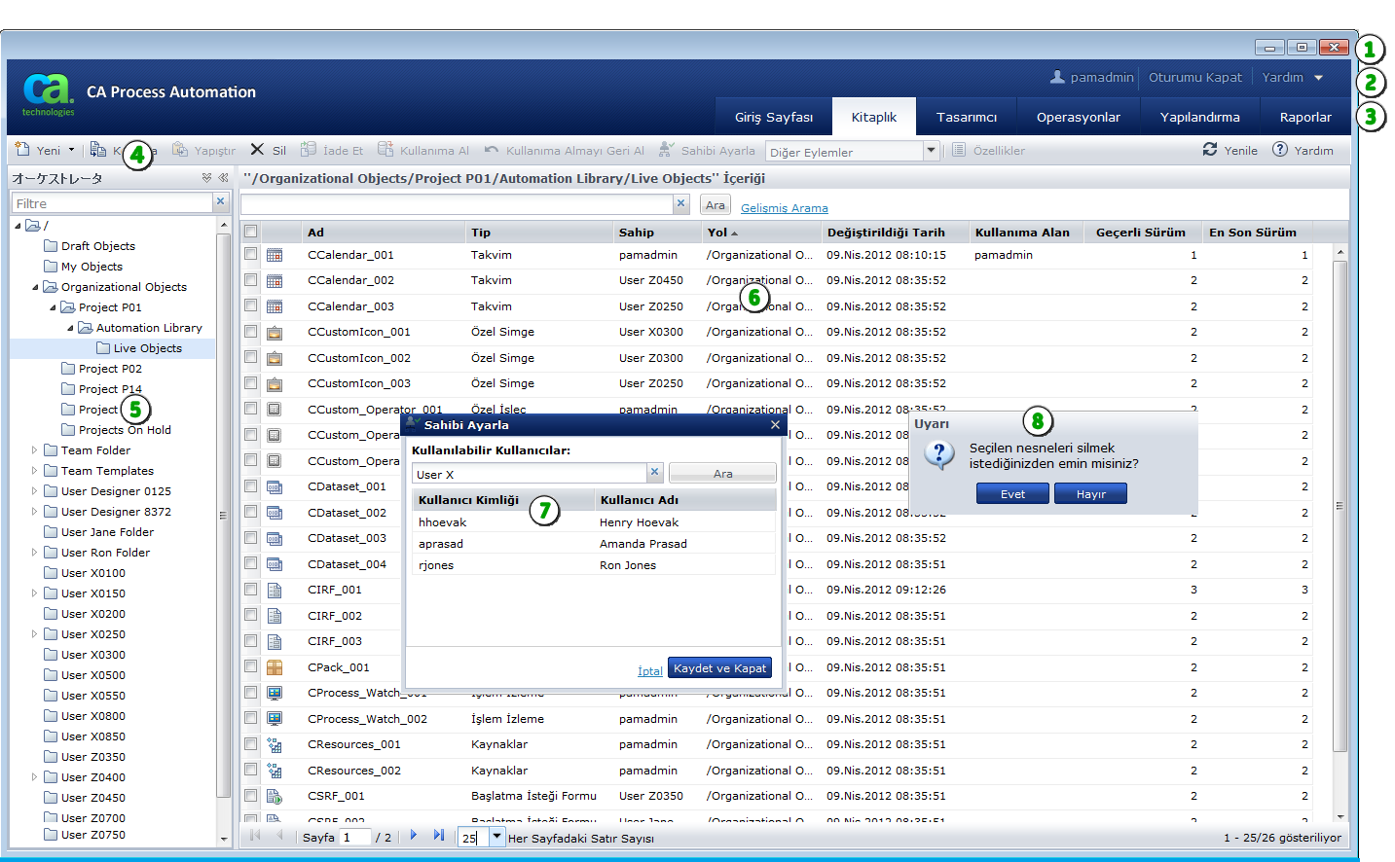Open the Raporlar tab
Viewport: 1395px width, 862px height.
(x=1304, y=117)
